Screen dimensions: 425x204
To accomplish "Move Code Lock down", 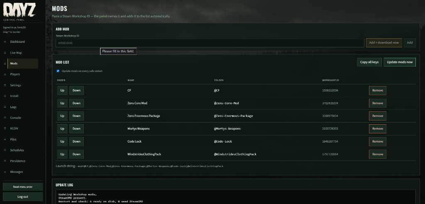I will tap(76, 141).
